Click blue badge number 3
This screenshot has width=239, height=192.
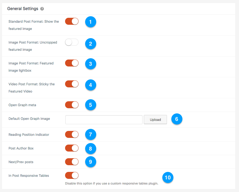(91, 64)
